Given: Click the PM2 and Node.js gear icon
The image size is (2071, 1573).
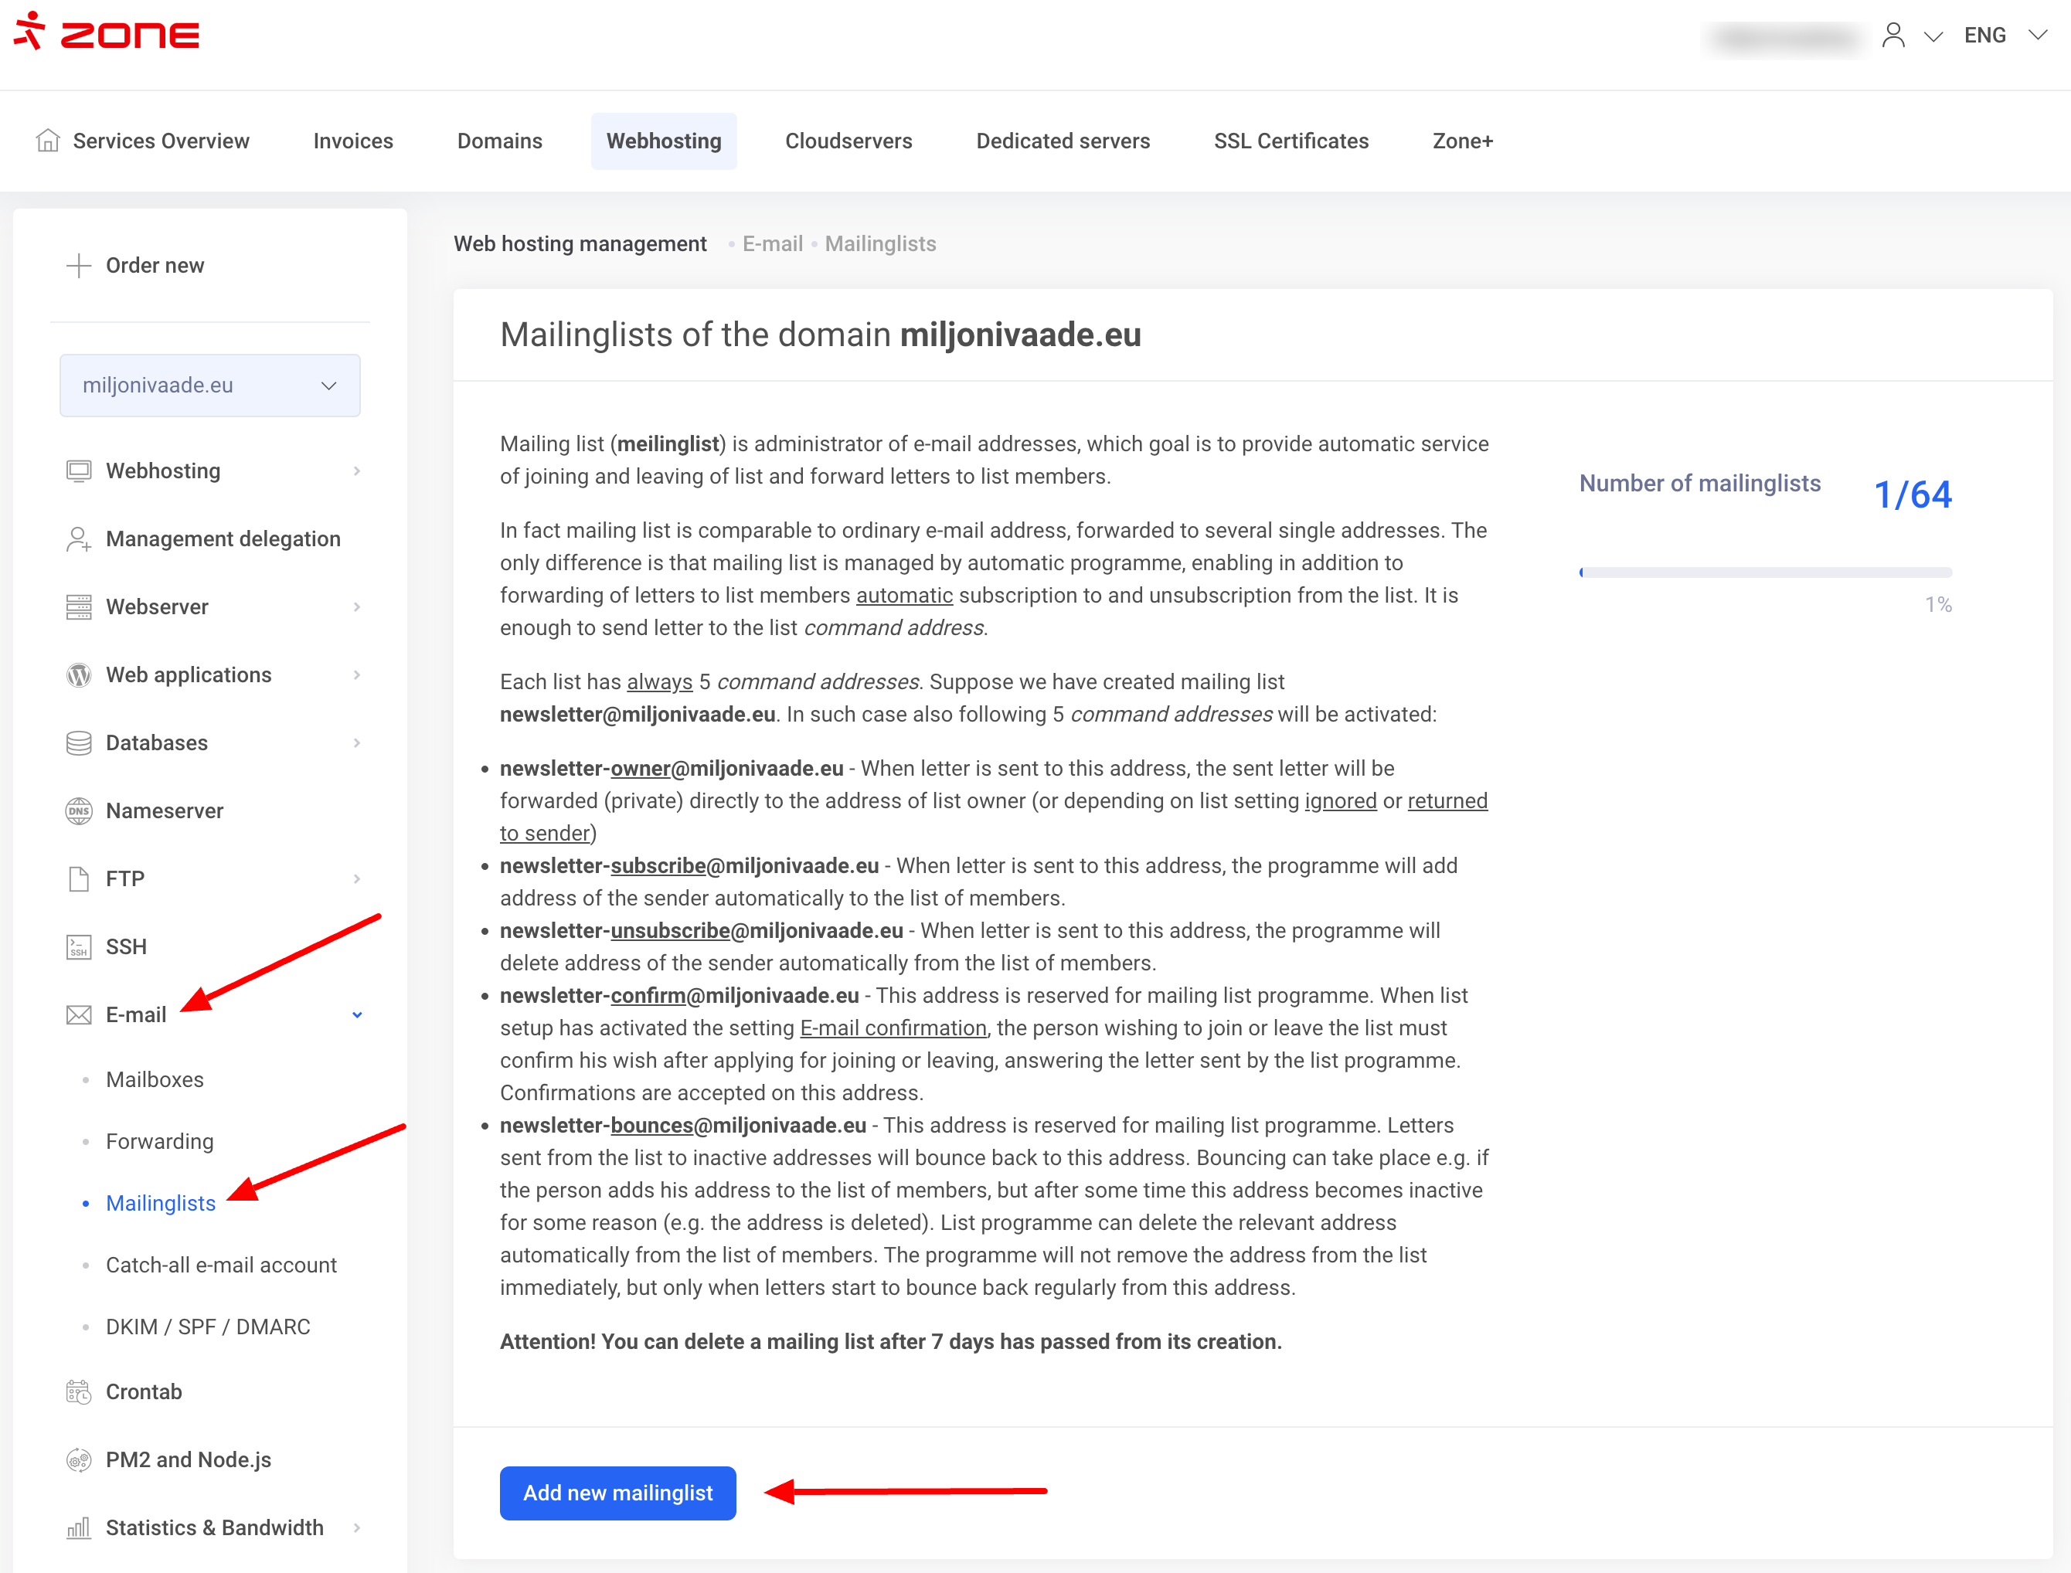Looking at the screenshot, I should click(79, 1459).
